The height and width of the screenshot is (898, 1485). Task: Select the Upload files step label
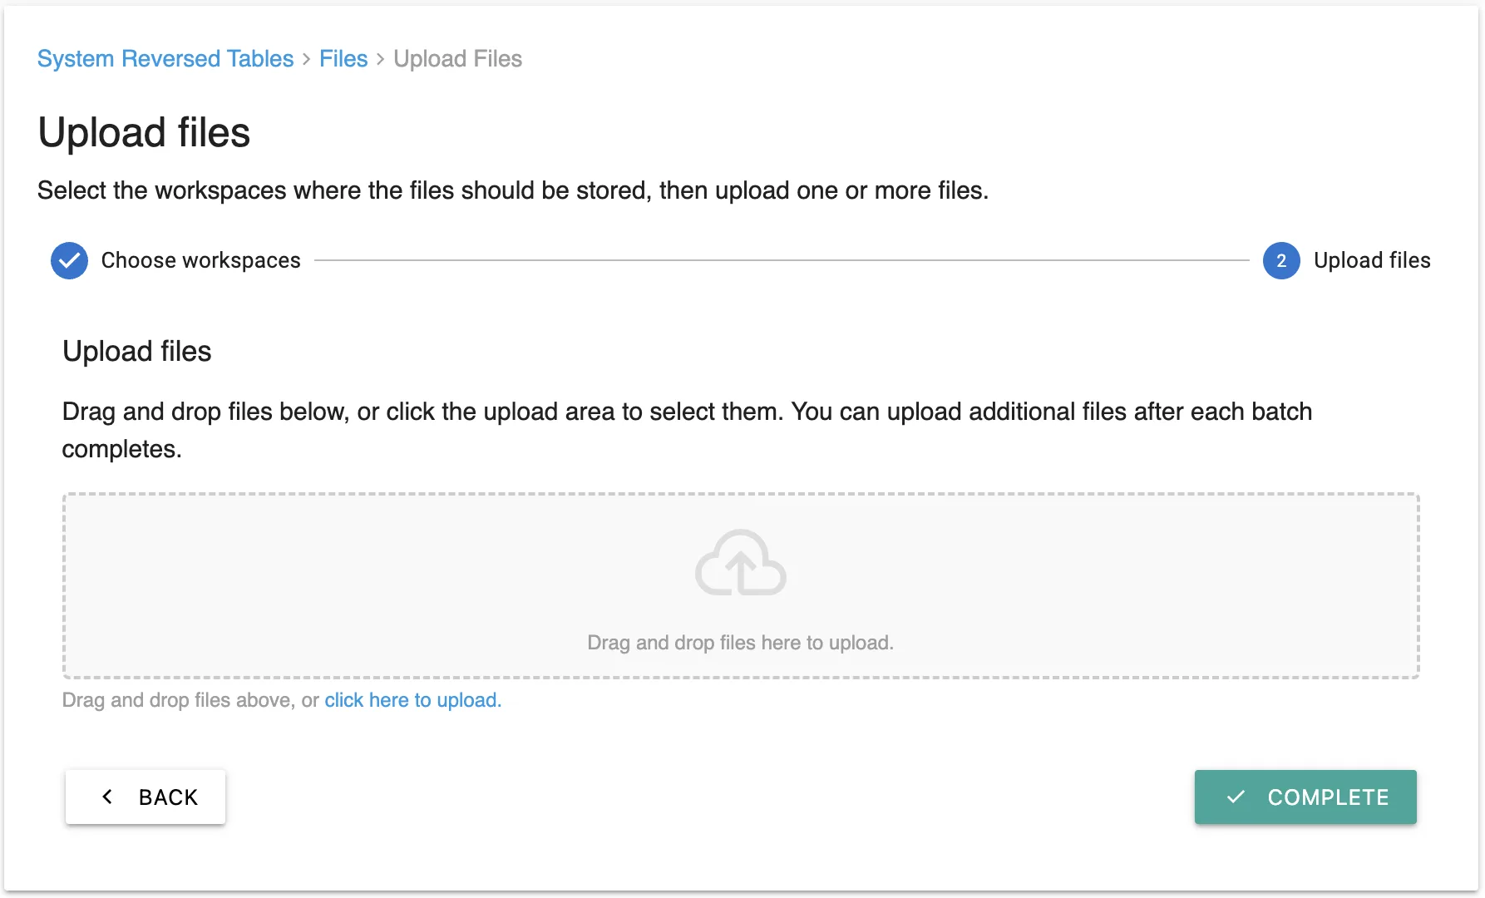(1372, 261)
